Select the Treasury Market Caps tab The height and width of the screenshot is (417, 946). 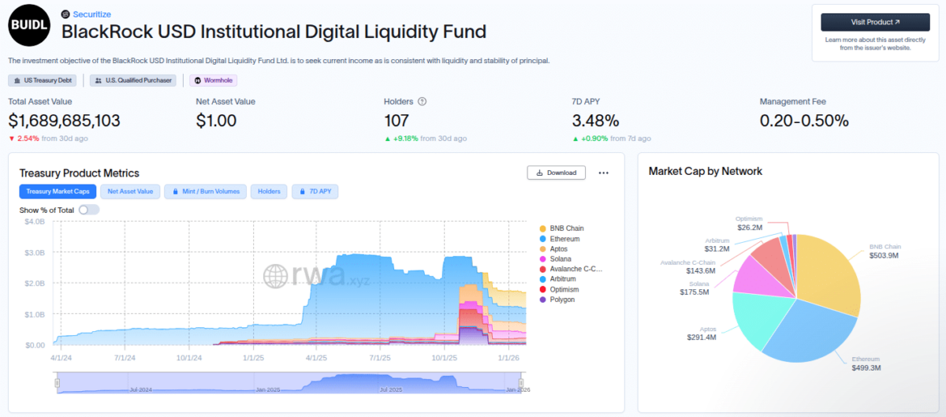58,192
